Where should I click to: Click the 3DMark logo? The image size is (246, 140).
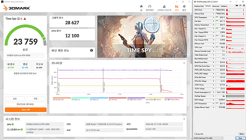[16, 8]
